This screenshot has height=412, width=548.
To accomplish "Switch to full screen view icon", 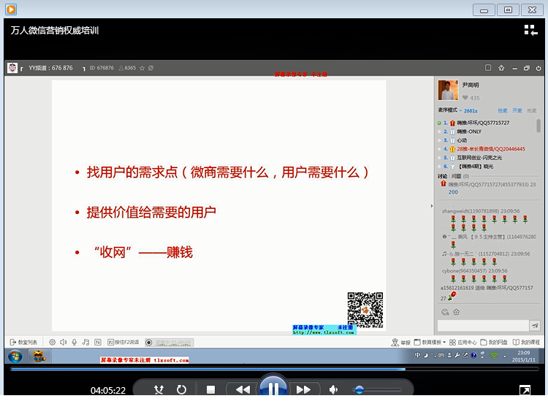I will point(525,390).
